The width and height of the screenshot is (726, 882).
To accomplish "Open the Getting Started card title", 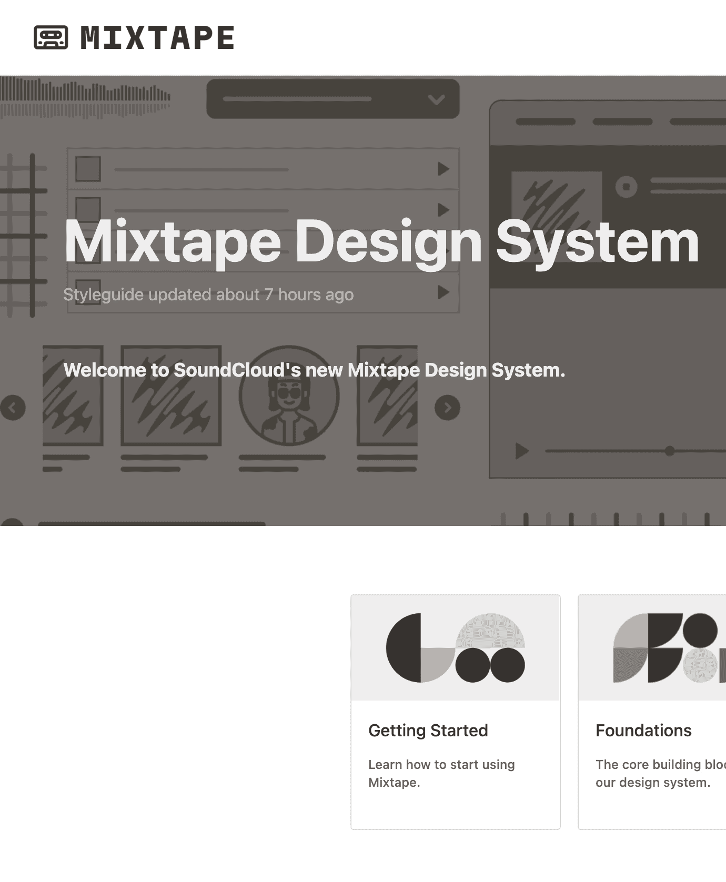I will 428,730.
